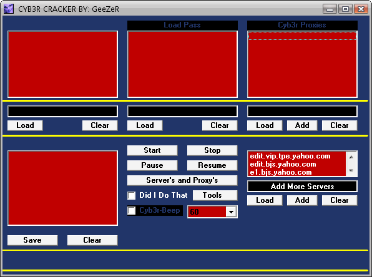Click Load below the Add More Servers field

click(x=265, y=200)
